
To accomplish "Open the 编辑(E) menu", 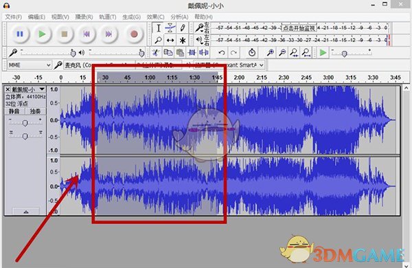I will [x=36, y=16].
